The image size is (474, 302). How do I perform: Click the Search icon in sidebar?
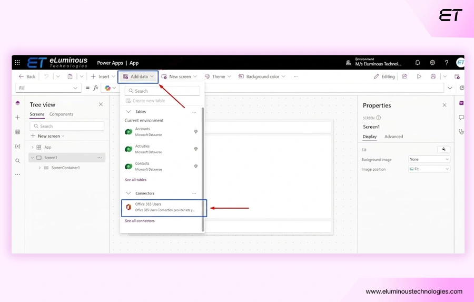pyautogui.click(x=17, y=161)
